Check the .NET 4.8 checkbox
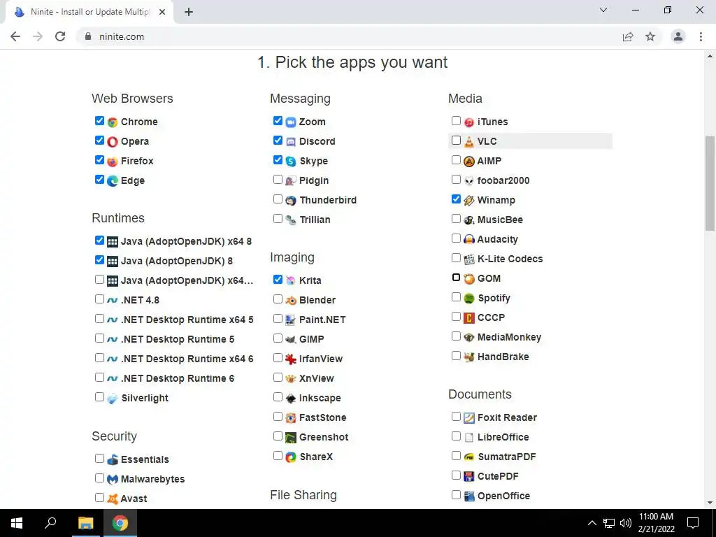The image size is (716, 537). point(99,299)
